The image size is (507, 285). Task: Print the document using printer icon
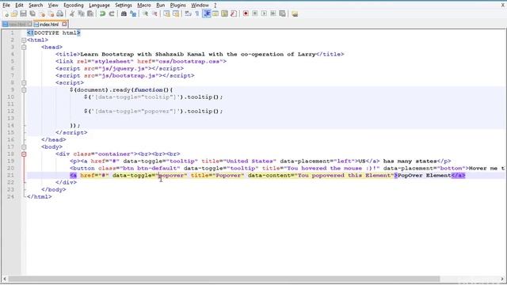[60, 14]
